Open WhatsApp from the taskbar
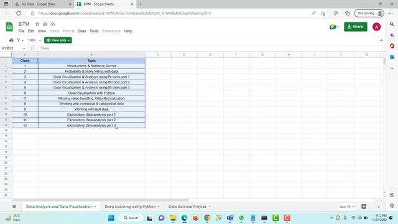The image size is (398, 224). [241, 218]
